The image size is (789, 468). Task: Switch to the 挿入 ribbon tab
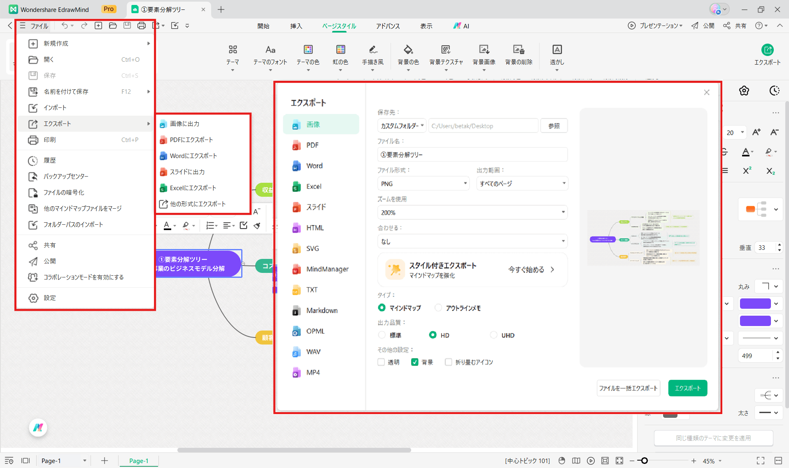click(296, 26)
